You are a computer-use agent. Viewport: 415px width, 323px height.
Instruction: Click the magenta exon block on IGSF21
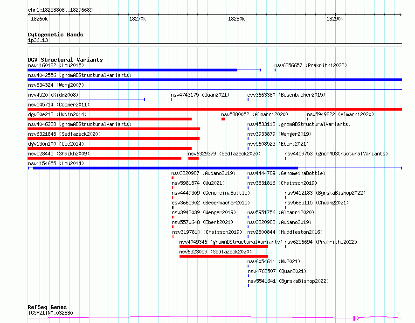[x=354, y=318]
